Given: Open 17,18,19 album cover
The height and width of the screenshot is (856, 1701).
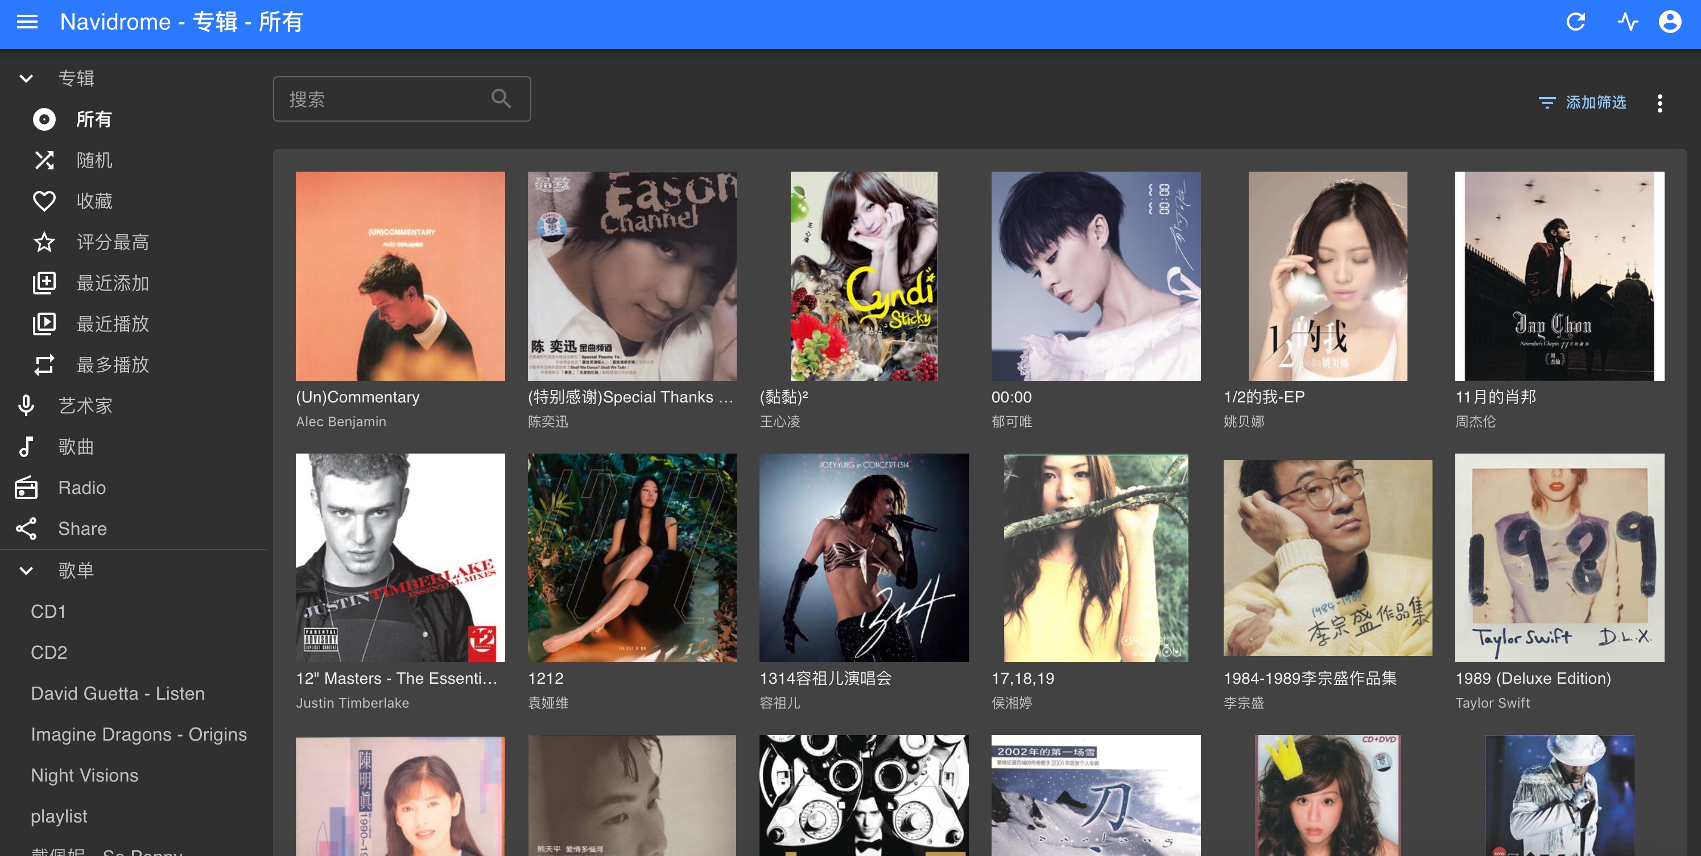Looking at the screenshot, I should click(1096, 558).
